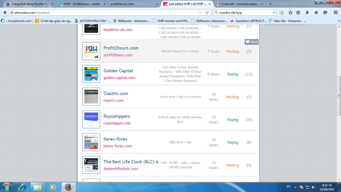Click the Clash FX thumbnail

(x=91, y=97)
